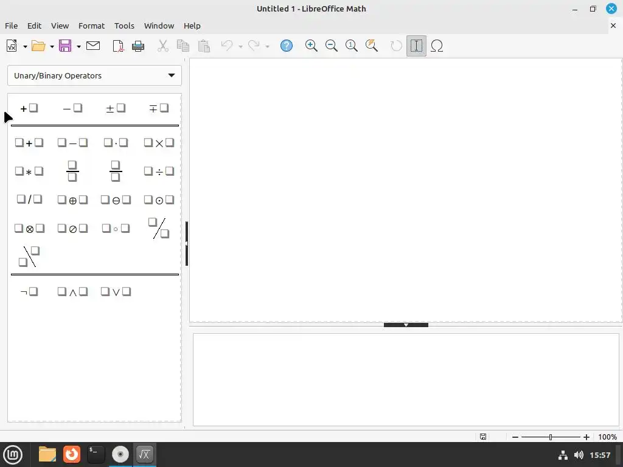The image size is (623, 467).
Task: Insert the circled slash (⊘) operator
Action: point(72,229)
